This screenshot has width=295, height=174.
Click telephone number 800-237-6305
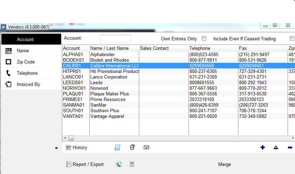pos(203,71)
